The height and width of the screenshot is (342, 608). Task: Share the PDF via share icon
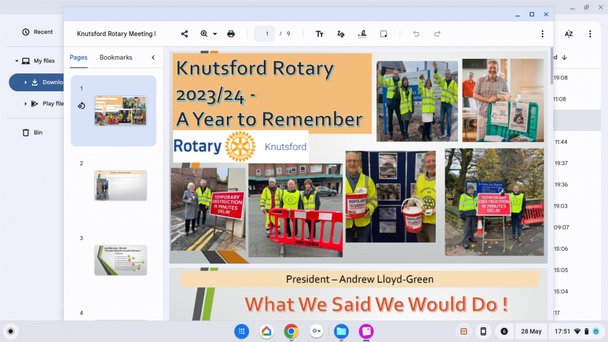(184, 34)
